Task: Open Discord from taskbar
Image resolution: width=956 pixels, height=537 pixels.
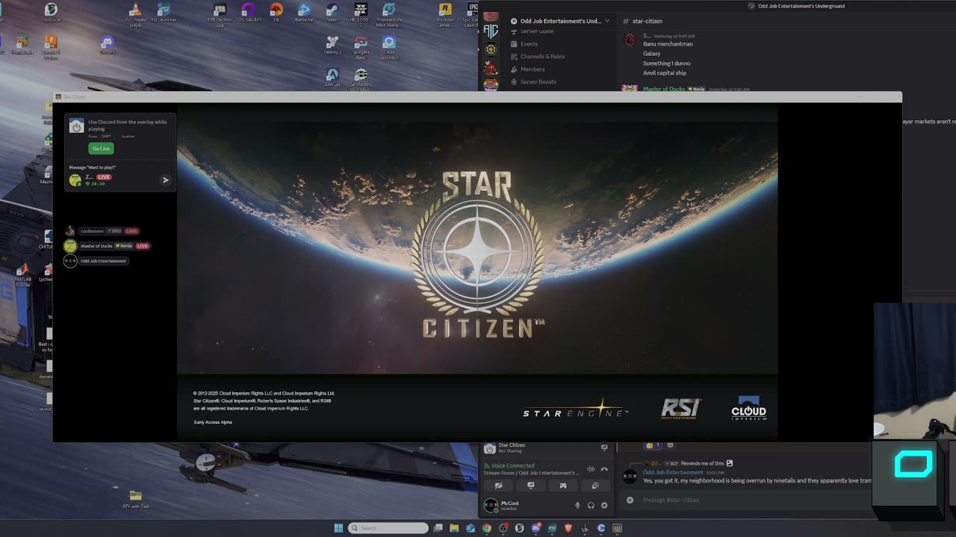Action: [x=536, y=528]
